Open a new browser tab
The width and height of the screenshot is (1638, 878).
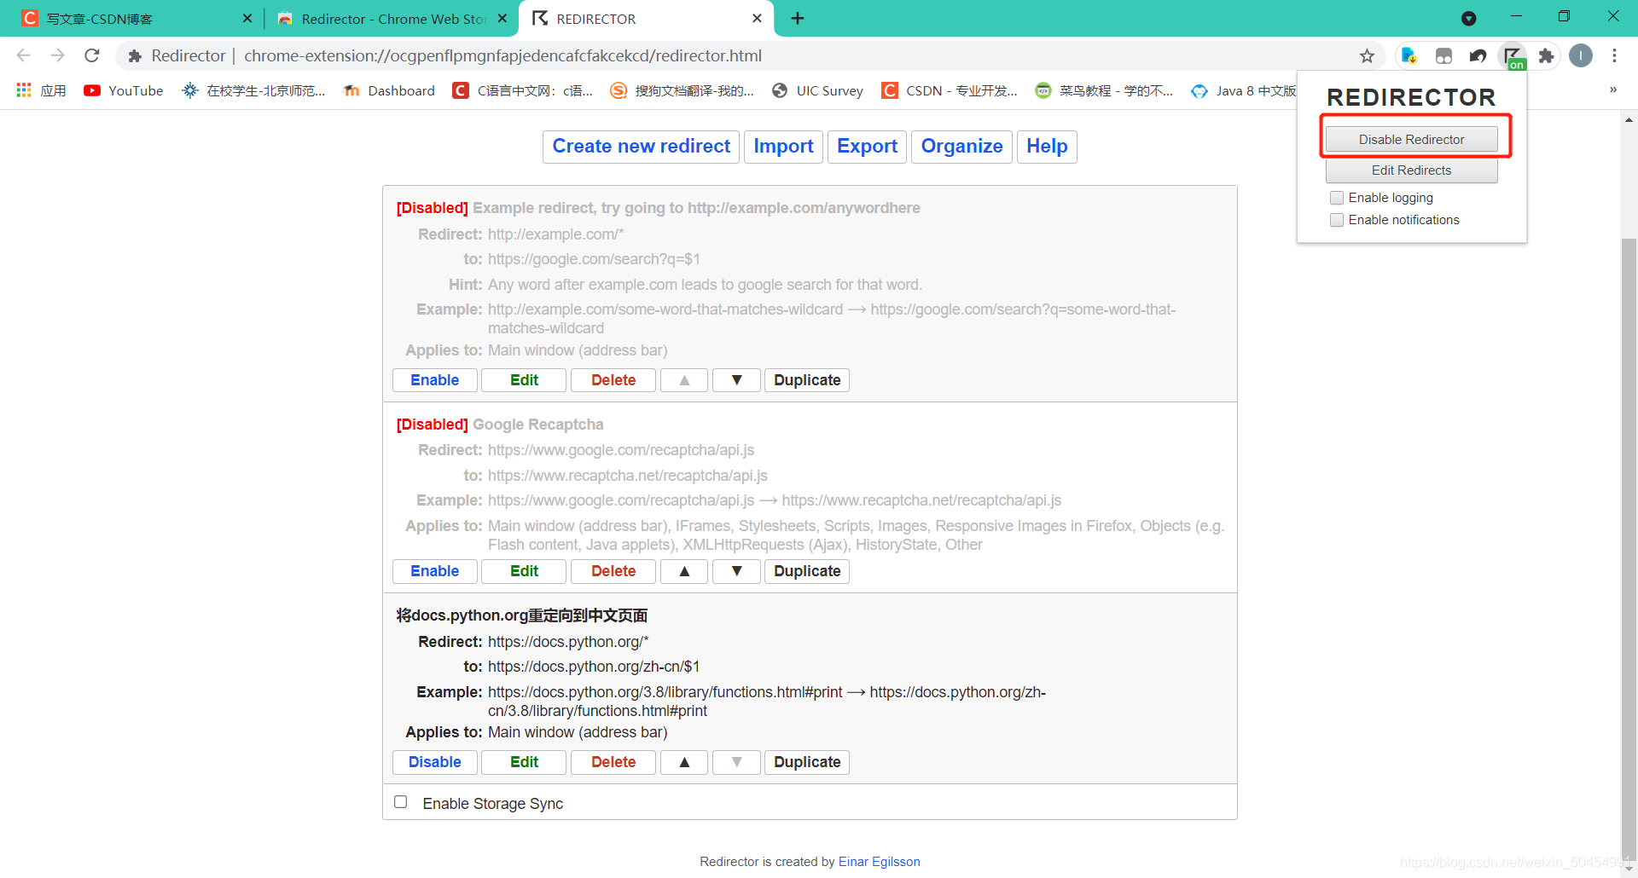click(x=798, y=19)
